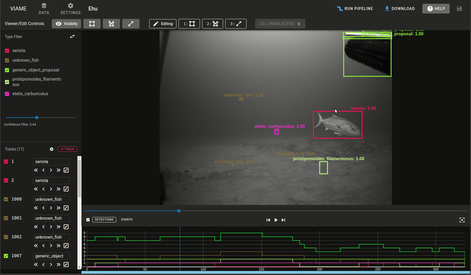Uncheck track 1000 checkbox

pyautogui.click(x=6, y=199)
